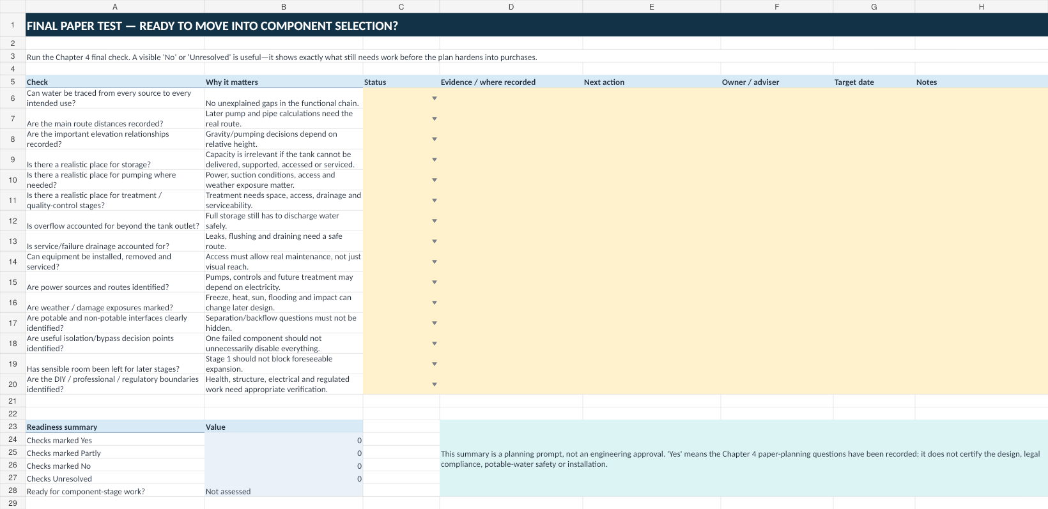Click 'Are the main route distances recorded?' cell

(115, 119)
